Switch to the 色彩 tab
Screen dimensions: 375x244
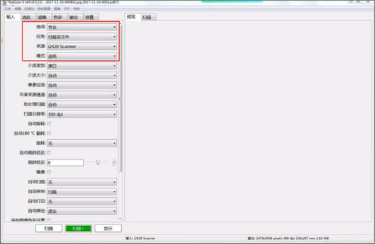(x=58, y=17)
